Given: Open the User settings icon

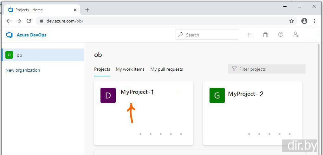Looking at the screenshot, I should click(296, 35).
